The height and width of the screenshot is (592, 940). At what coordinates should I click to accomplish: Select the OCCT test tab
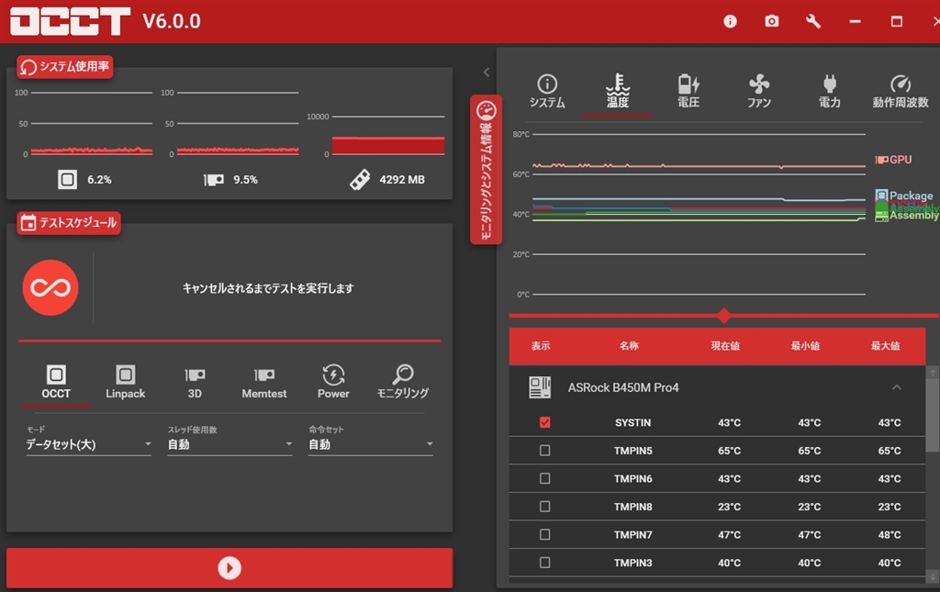pyautogui.click(x=56, y=383)
